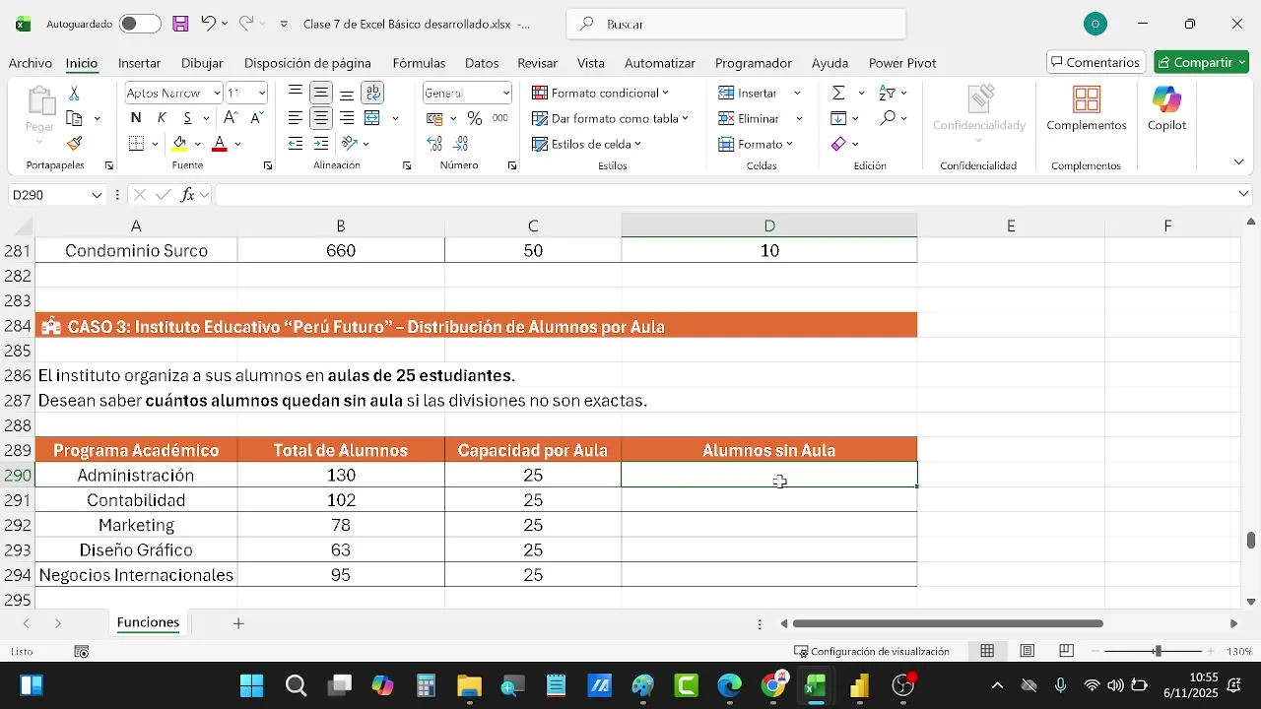Click the accounting number format icon

coord(434,118)
